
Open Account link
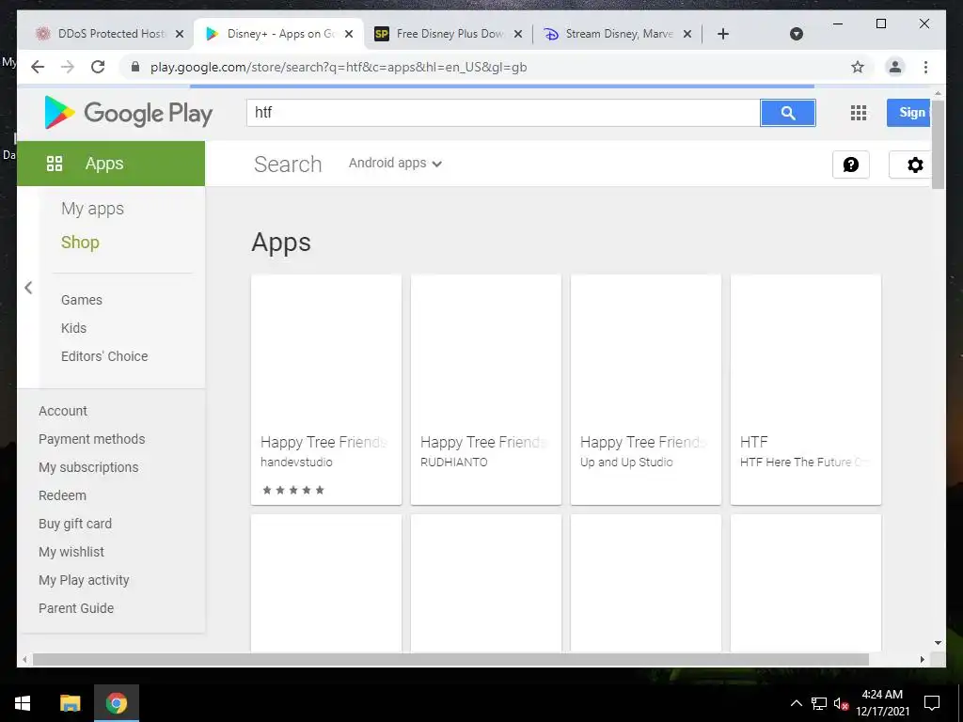[63, 412]
